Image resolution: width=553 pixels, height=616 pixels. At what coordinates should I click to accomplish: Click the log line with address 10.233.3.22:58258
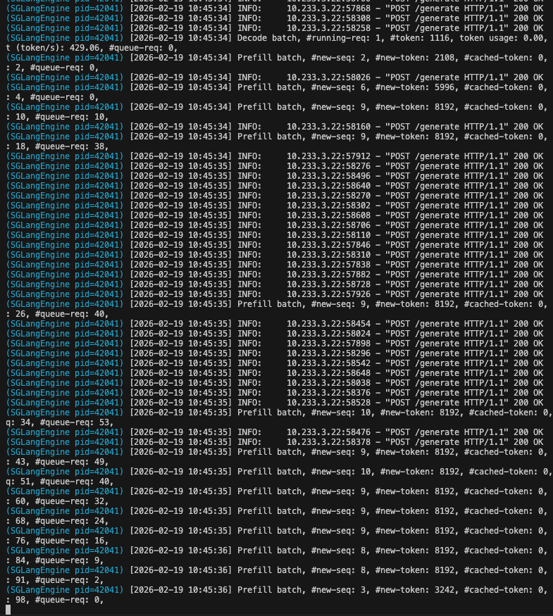tap(275, 28)
